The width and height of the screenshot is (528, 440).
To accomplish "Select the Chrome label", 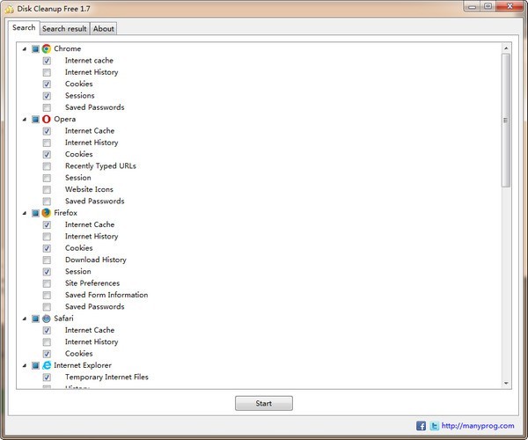I will [68, 48].
